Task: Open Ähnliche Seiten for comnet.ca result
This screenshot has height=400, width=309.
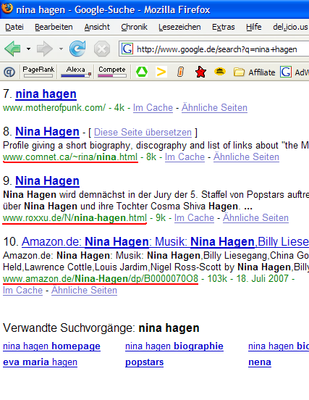Action: pyautogui.click(x=246, y=157)
